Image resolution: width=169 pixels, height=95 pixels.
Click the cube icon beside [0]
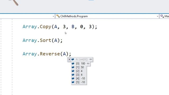coord(73,63)
